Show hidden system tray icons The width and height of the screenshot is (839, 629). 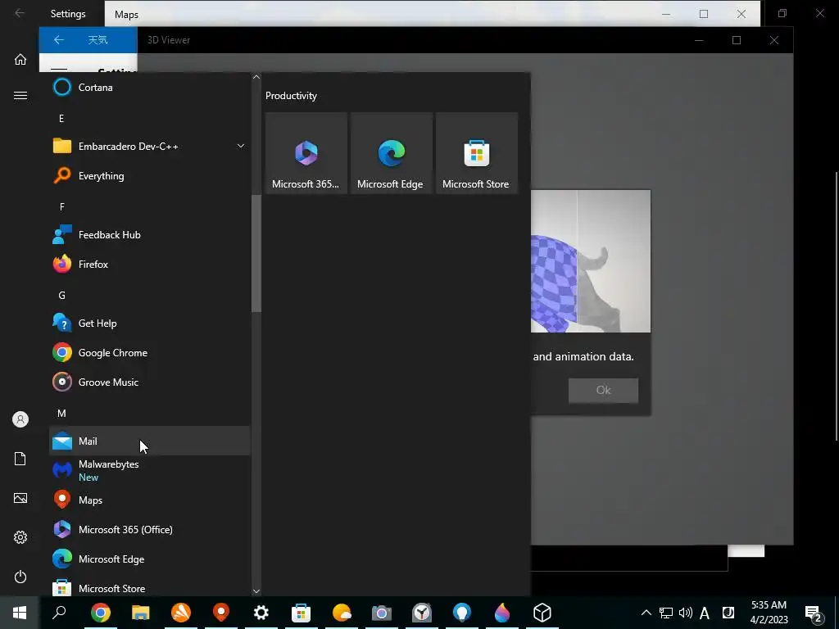point(646,613)
